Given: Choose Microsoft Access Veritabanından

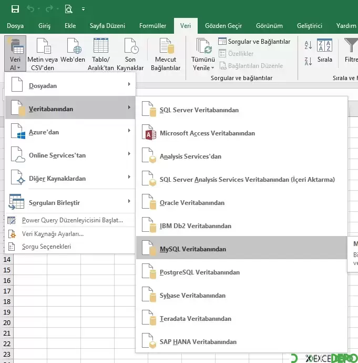Looking at the screenshot, I should pyautogui.click(x=242, y=132).
